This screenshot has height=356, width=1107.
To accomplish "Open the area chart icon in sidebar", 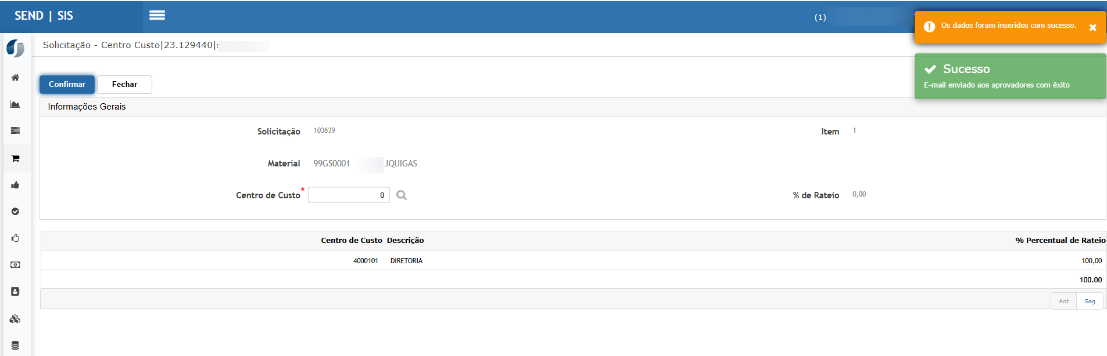I will coord(16,104).
